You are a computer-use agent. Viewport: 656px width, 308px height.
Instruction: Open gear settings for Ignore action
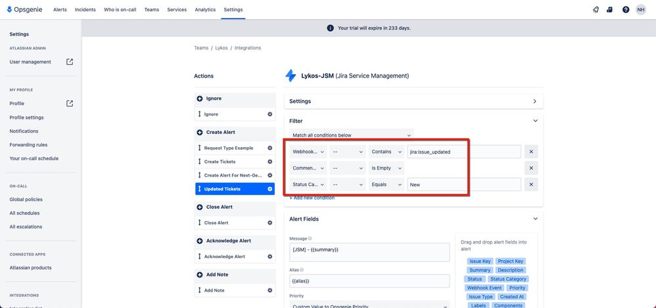pyautogui.click(x=270, y=114)
